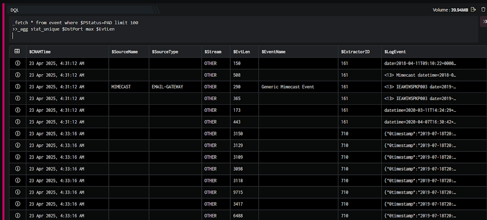This screenshot has width=487, height=220.
Task: Click the $ExtractorID column header
Action: 355,52
